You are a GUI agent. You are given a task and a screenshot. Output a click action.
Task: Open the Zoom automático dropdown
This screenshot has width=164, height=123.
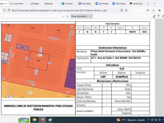pos(82,16)
